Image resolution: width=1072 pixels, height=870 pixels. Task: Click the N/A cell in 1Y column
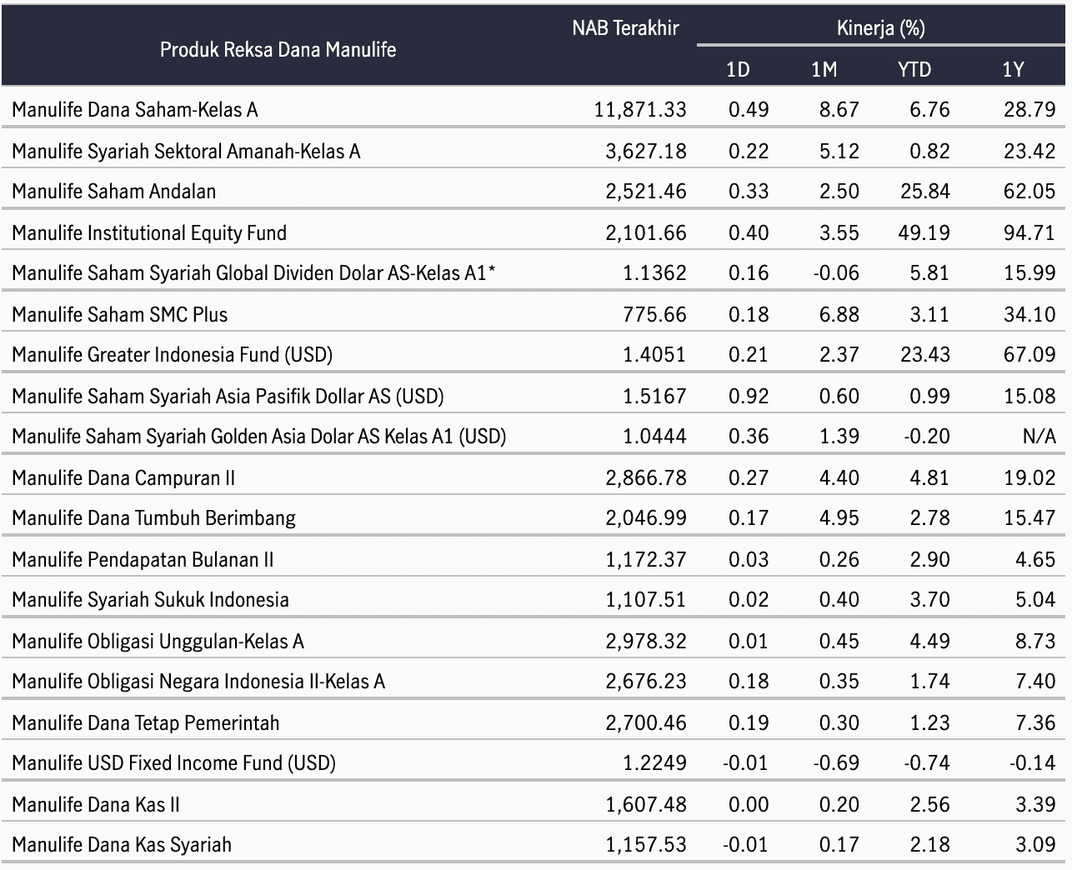coord(1039,437)
